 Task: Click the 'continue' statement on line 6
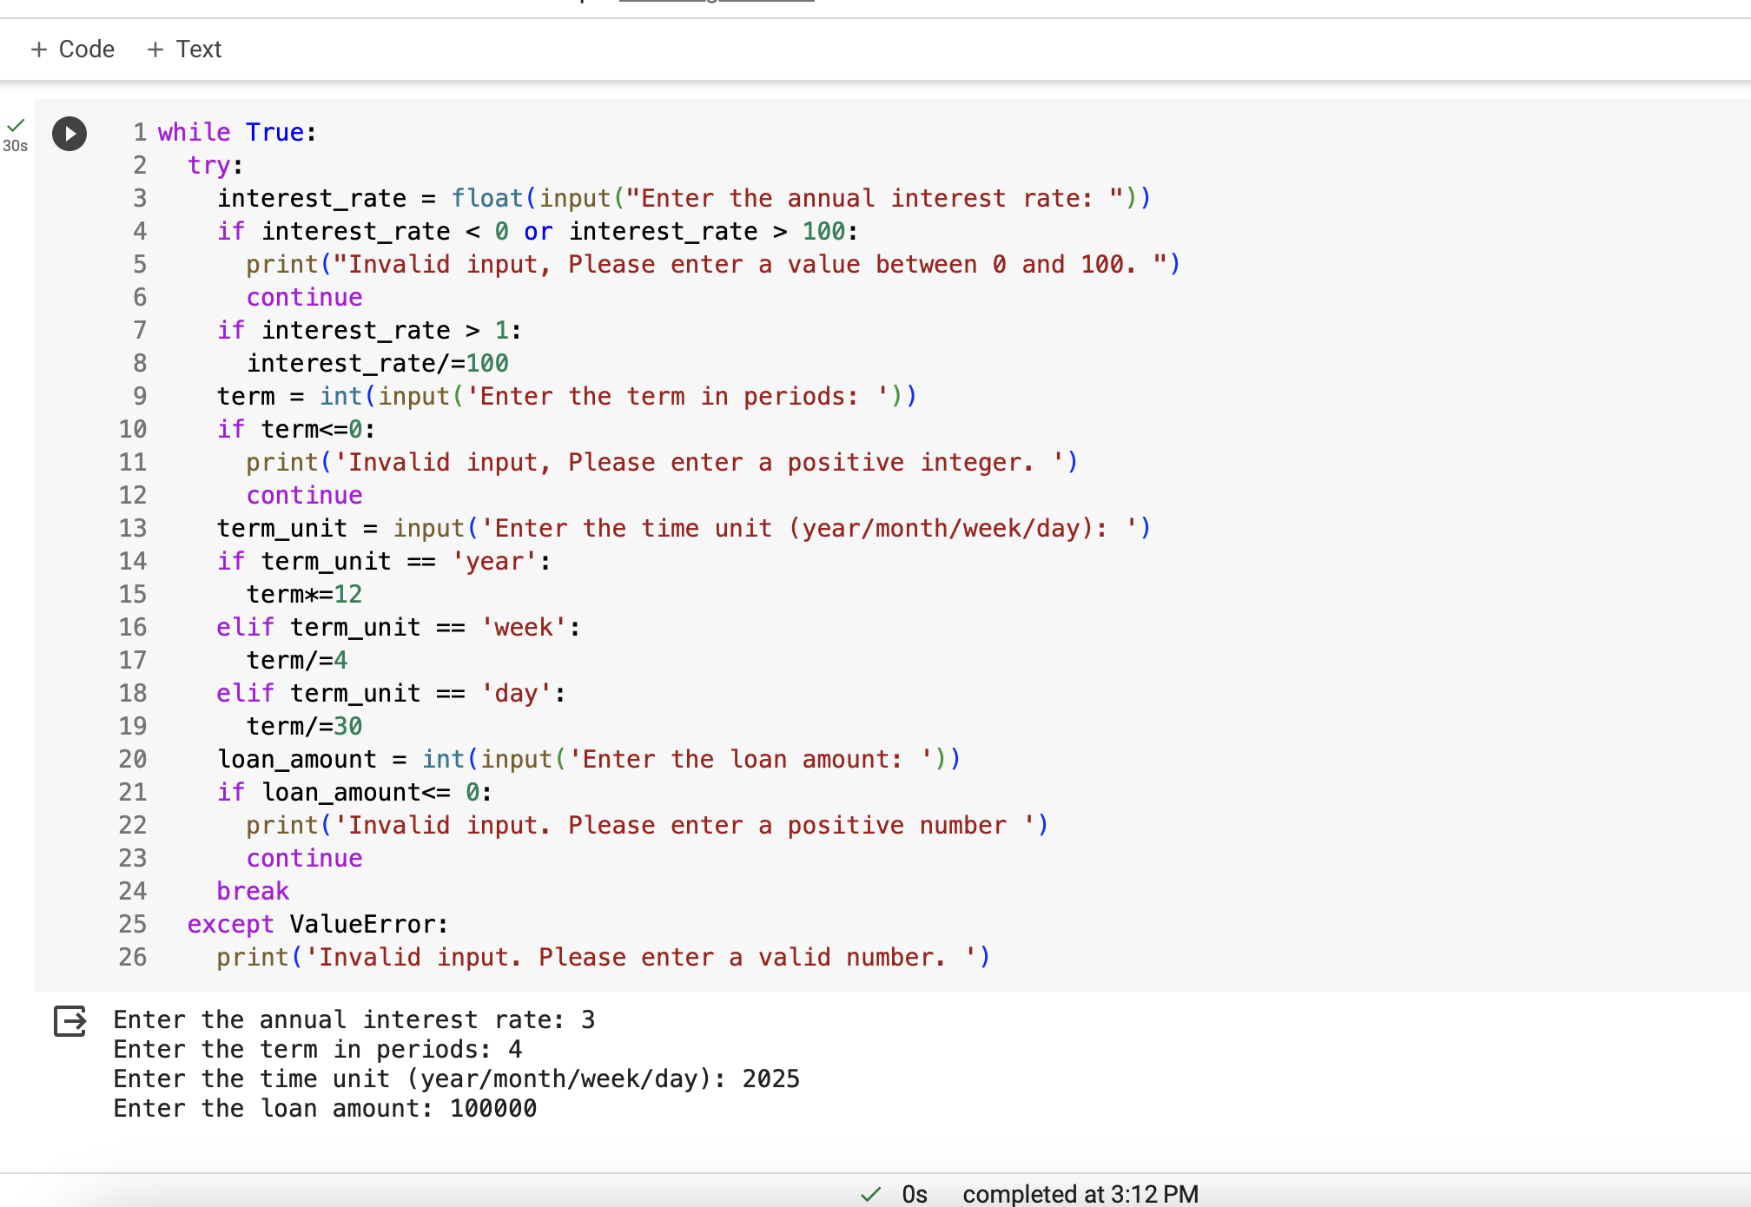point(304,297)
